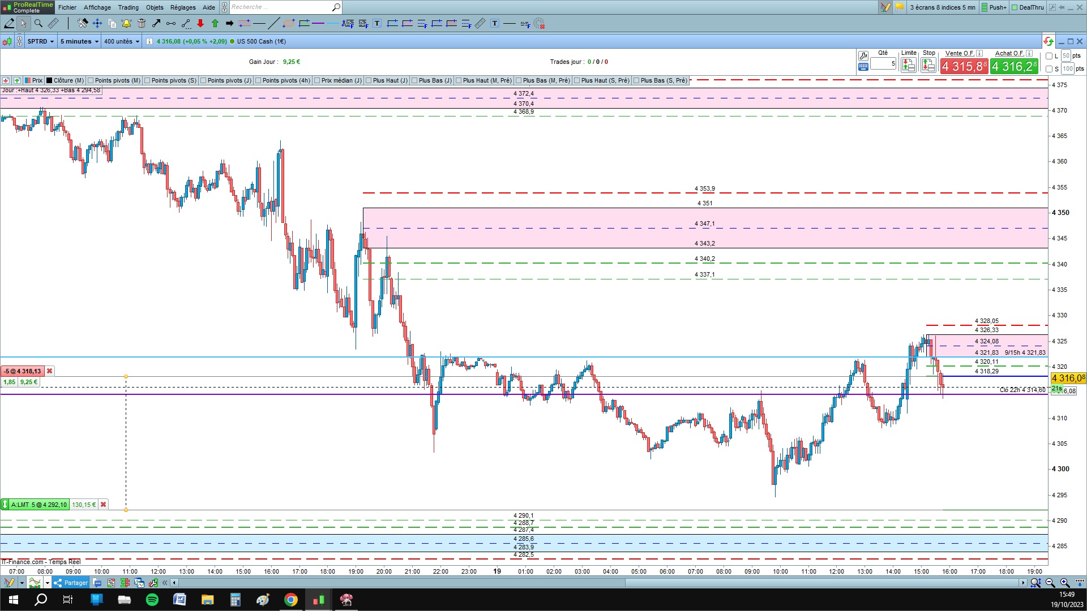Image resolution: width=1087 pixels, height=611 pixels.
Task: Open the 400 unités dropdown
Action: tap(122, 41)
